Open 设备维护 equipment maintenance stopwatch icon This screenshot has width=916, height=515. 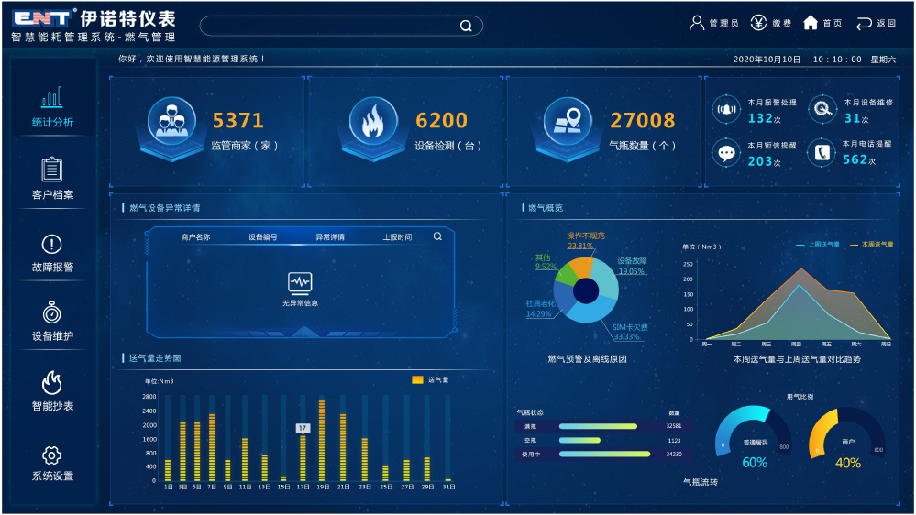point(52,313)
